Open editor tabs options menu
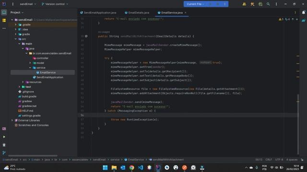 295,12
